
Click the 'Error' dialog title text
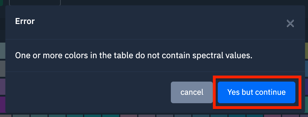click(x=25, y=21)
